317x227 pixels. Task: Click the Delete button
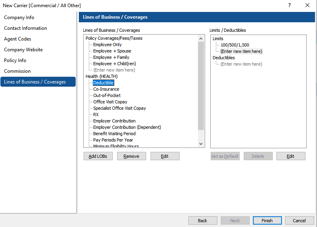click(x=258, y=156)
